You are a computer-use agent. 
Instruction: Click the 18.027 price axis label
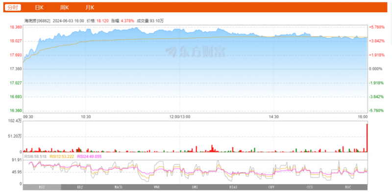(x=16, y=41)
